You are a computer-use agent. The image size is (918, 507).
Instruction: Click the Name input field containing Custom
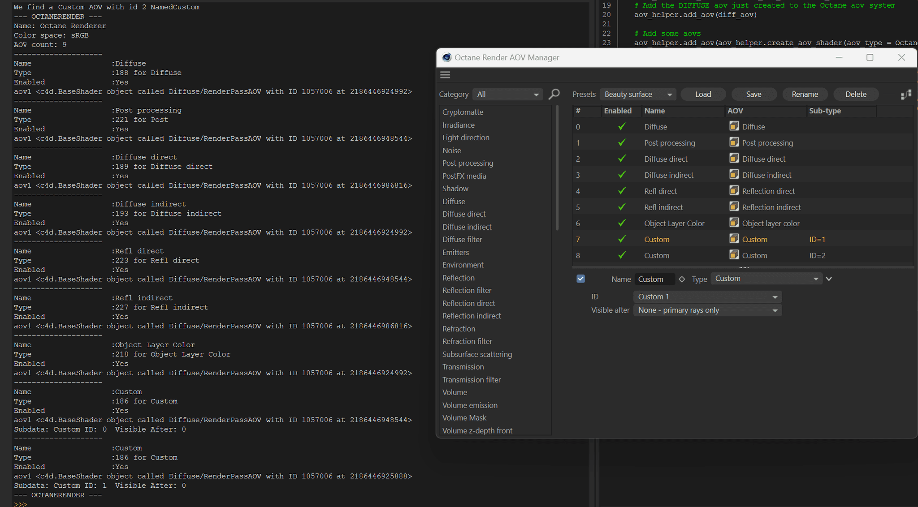tap(655, 279)
